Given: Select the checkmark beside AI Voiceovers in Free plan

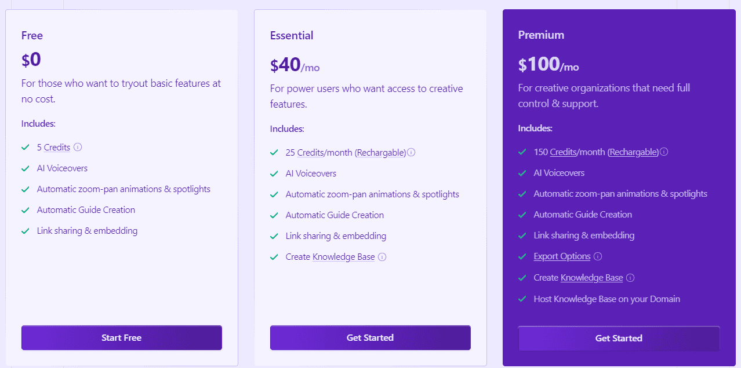Looking at the screenshot, I should [24, 168].
